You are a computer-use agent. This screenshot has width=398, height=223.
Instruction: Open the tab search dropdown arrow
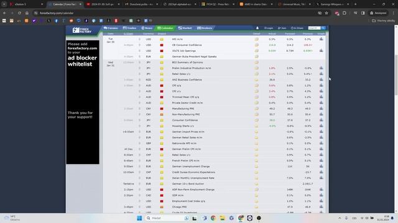point(4,4)
